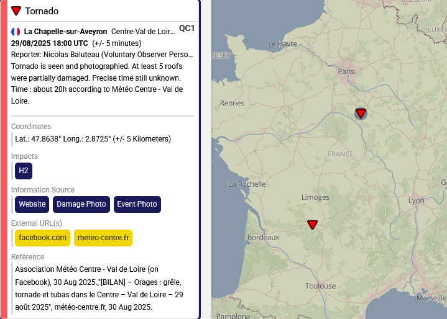Click the red tornado icon in the report header
This screenshot has height=319, width=447.
(16, 11)
